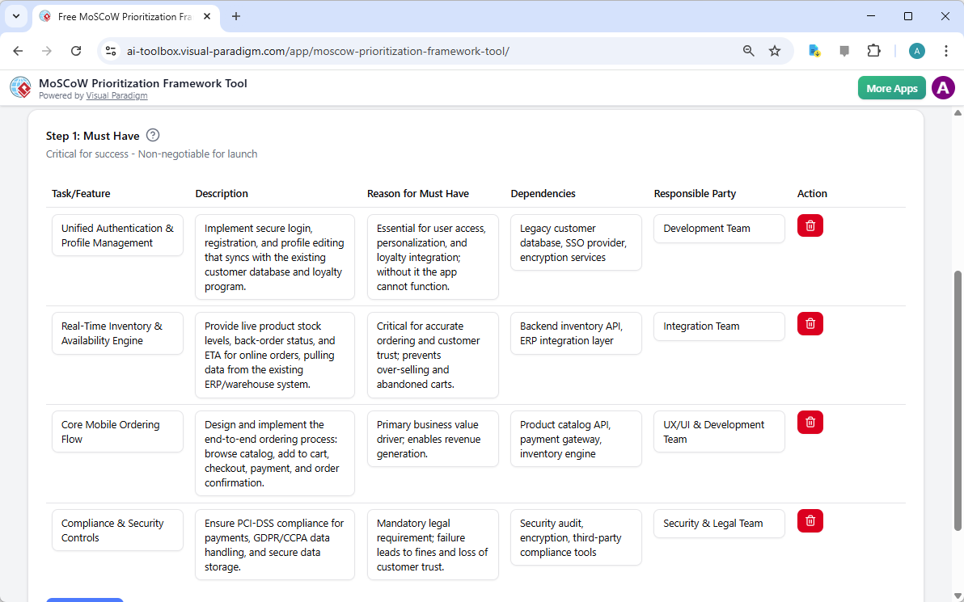Image resolution: width=964 pixels, height=602 pixels.
Task: Click the More Apps button
Action: point(891,87)
